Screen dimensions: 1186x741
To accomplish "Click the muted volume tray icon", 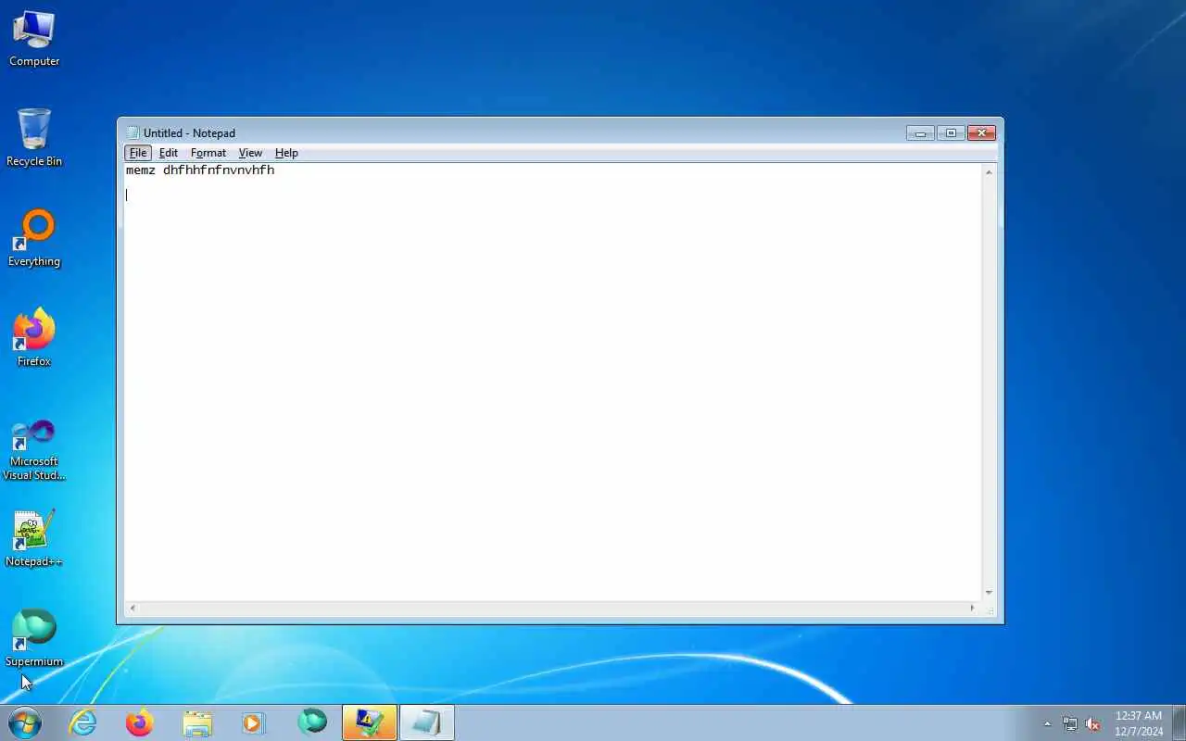I will [1092, 723].
